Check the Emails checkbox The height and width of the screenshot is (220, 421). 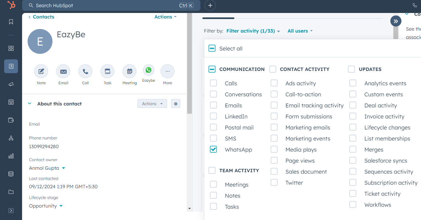[x=213, y=105]
